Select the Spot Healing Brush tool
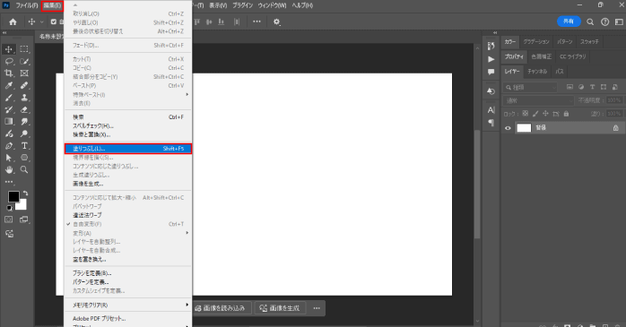Image resolution: width=626 pixels, height=327 pixels. point(24,85)
